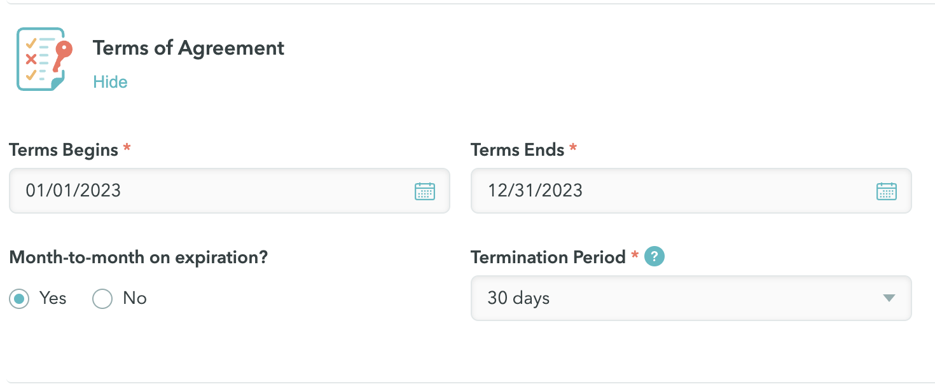Select No for month-to-month on expiration
This screenshot has width=935, height=384.
click(x=102, y=298)
